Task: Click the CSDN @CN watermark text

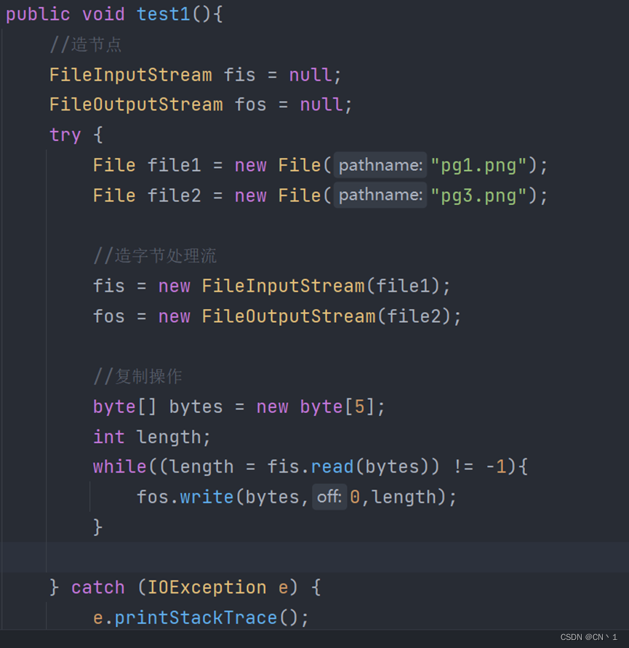Action: click(x=589, y=637)
